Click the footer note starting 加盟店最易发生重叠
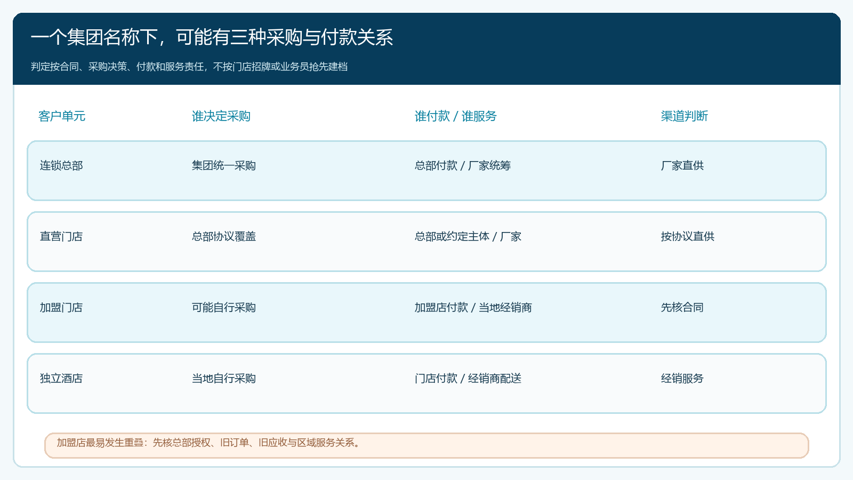The width and height of the screenshot is (853, 480). [426, 445]
